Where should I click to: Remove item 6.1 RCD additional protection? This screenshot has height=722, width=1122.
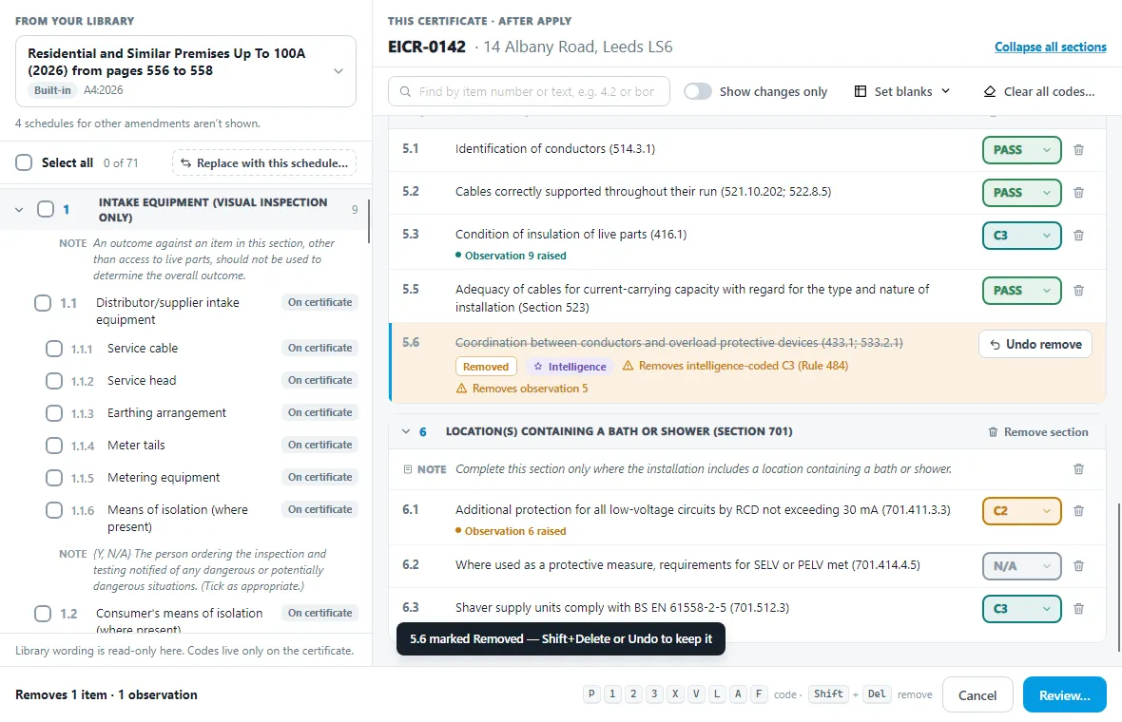click(x=1078, y=511)
